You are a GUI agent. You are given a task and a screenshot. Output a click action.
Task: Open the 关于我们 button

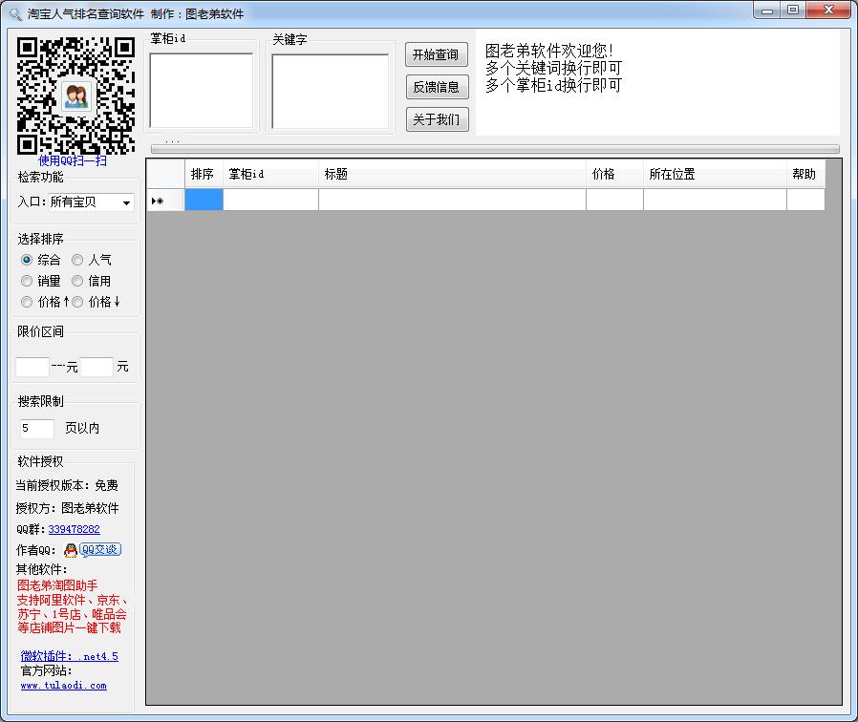(x=437, y=119)
